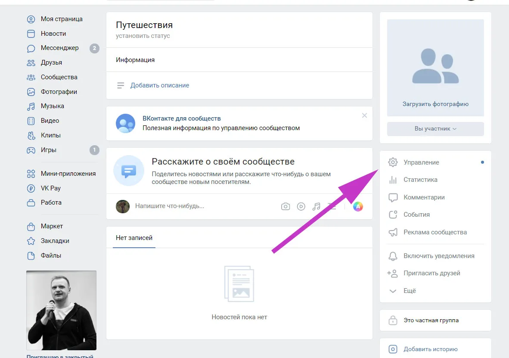This screenshot has height=358, width=509.
Task: Click the Игры gamepad icon
Action: (31, 150)
